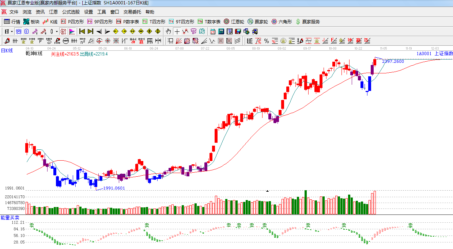Click the floppy disk save icon
Screen dimensions: 453x249
[238, 31]
